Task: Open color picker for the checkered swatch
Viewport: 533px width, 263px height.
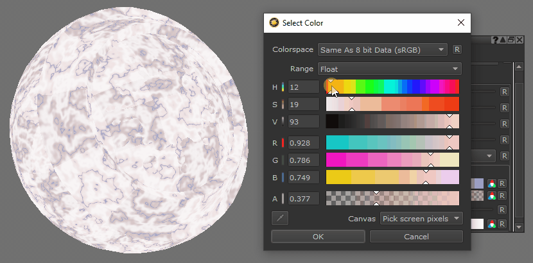Action: (x=492, y=196)
